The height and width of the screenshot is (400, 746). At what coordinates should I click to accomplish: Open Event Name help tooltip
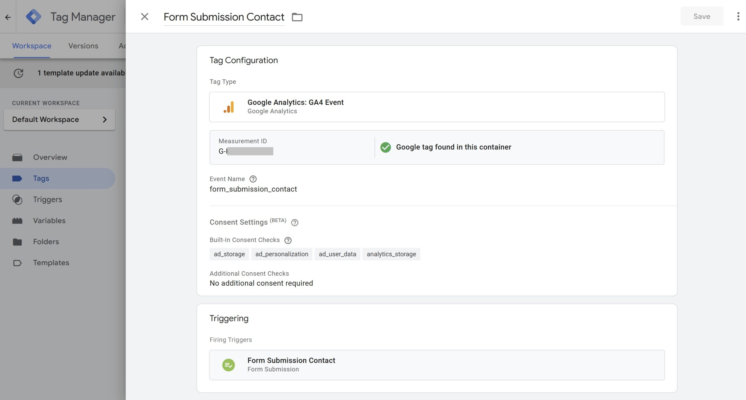point(253,179)
